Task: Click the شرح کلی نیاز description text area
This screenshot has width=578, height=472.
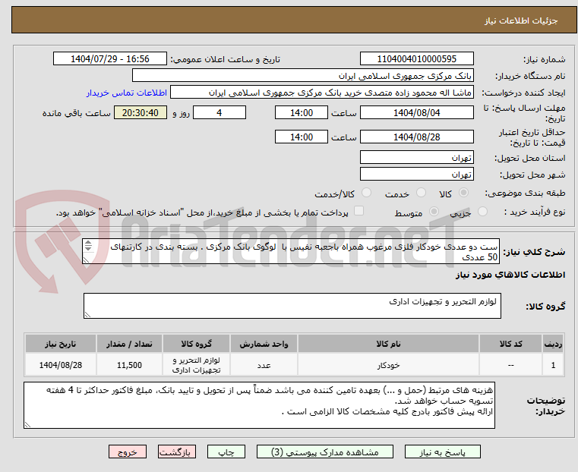Action: tap(291, 251)
